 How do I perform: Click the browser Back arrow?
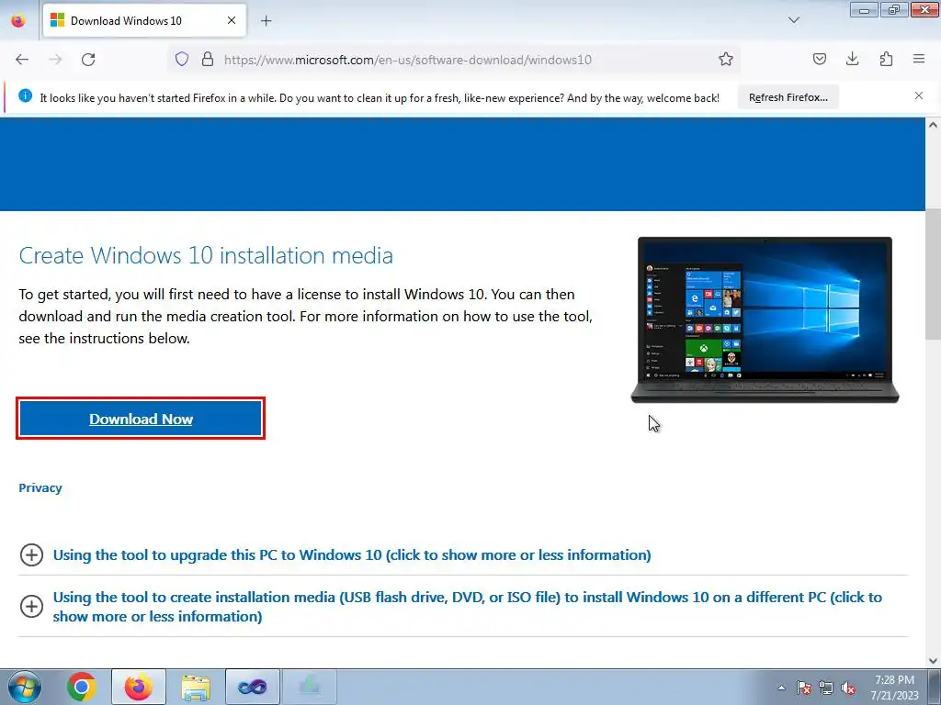click(x=22, y=60)
